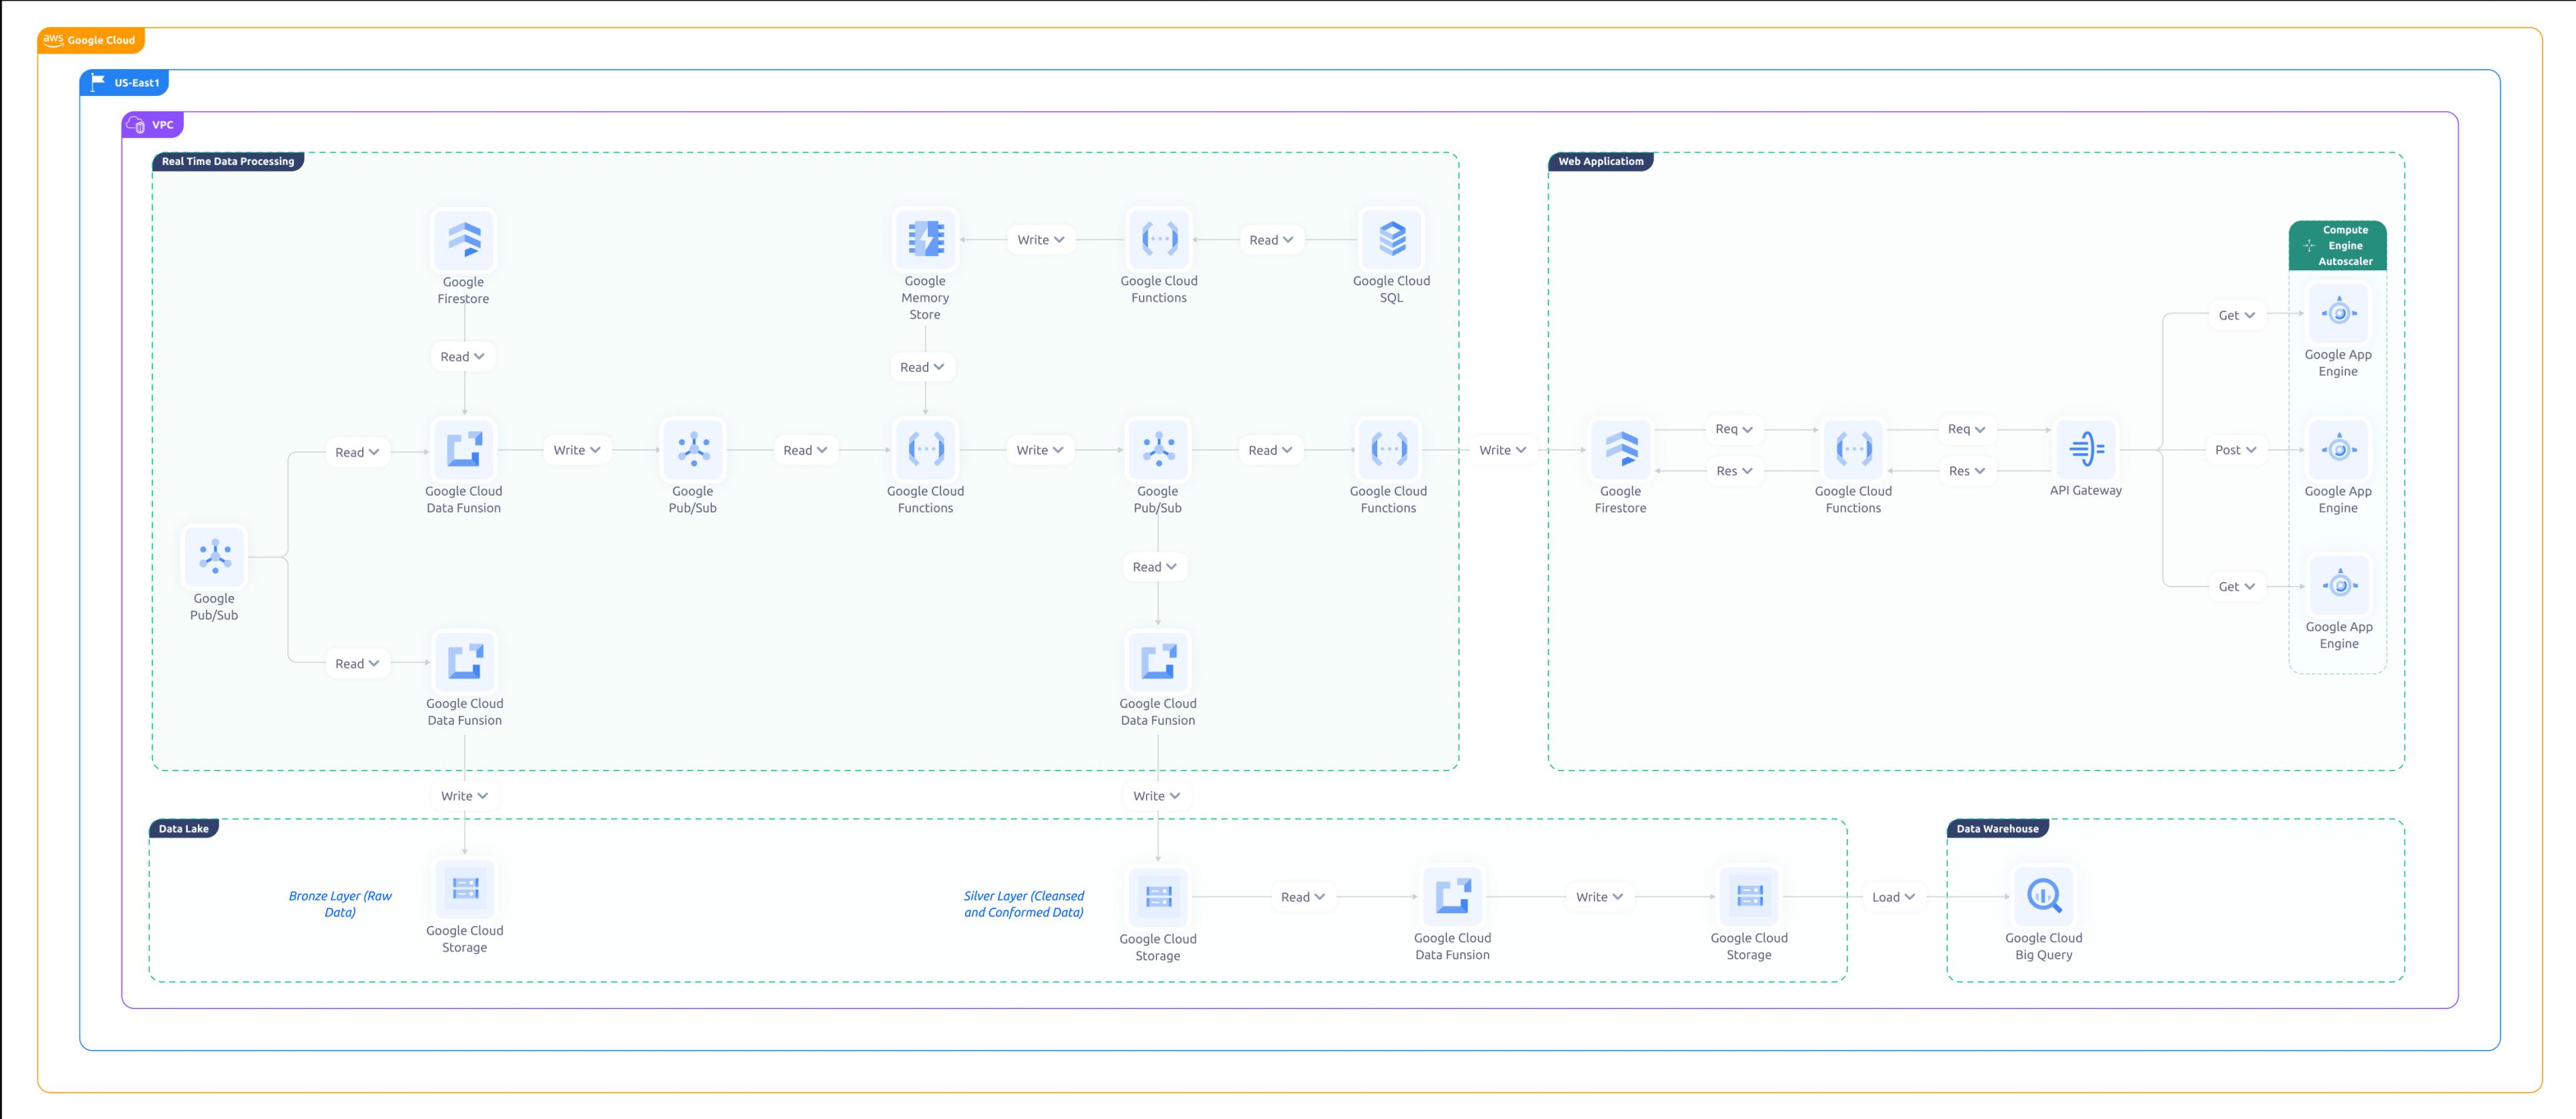Expand the Read dropdown below Google Firestore
Viewport: 2576px width, 1119px height.
point(463,357)
